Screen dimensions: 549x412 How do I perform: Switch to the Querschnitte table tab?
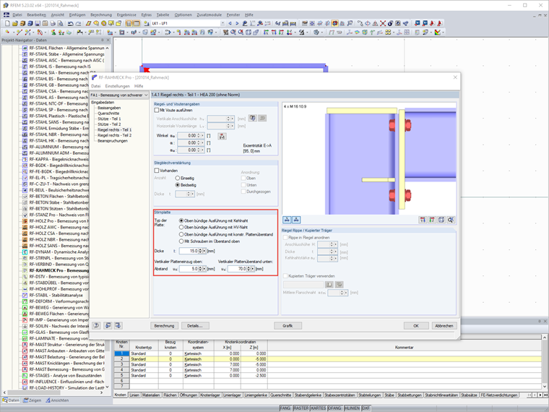pyautogui.click(x=280, y=395)
